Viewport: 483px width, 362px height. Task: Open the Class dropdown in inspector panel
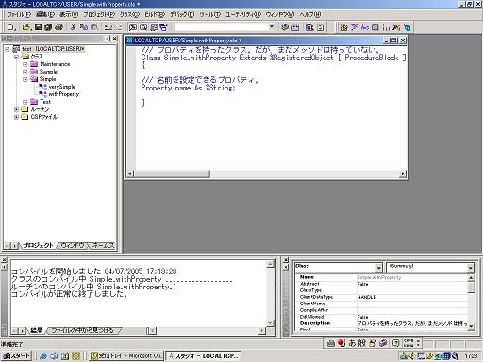[x=379, y=268]
